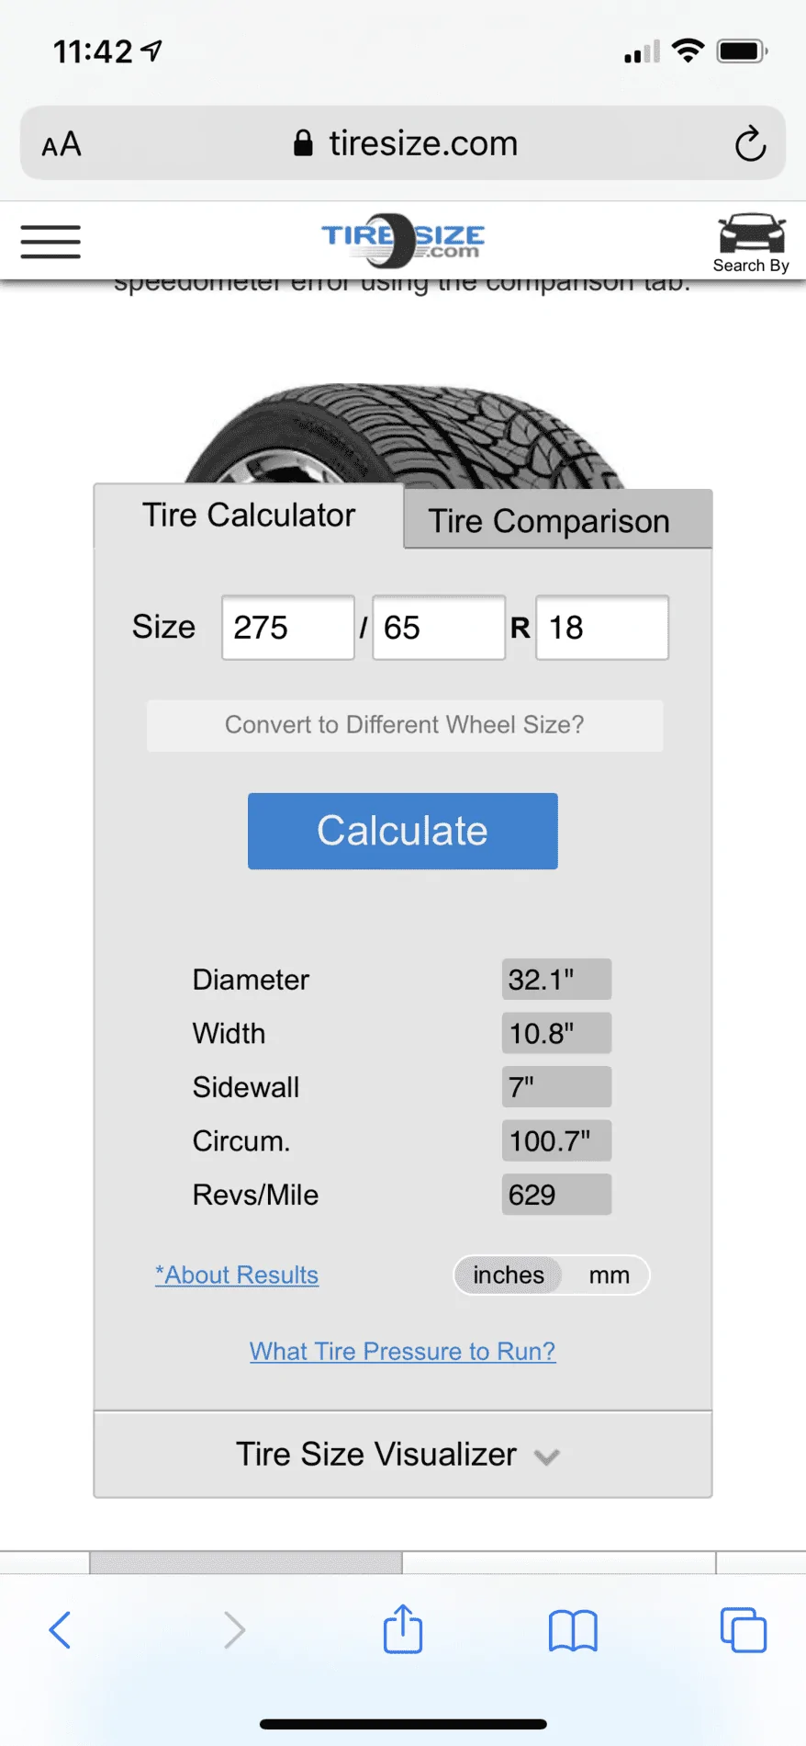Select inches as the unit
The image size is (806, 1746).
pyautogui.click(x=509, y=1275)
